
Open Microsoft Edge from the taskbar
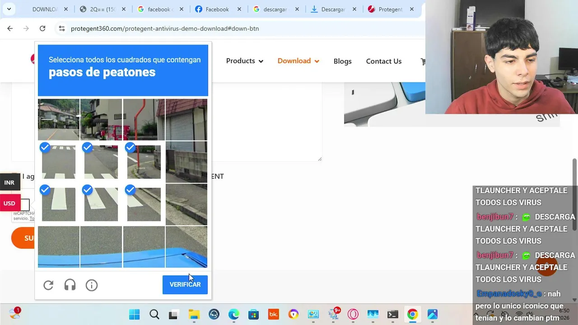(234, 314)
